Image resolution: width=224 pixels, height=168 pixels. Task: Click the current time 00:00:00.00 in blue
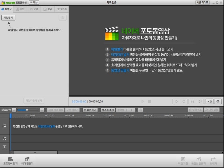[x=79, y=102]
